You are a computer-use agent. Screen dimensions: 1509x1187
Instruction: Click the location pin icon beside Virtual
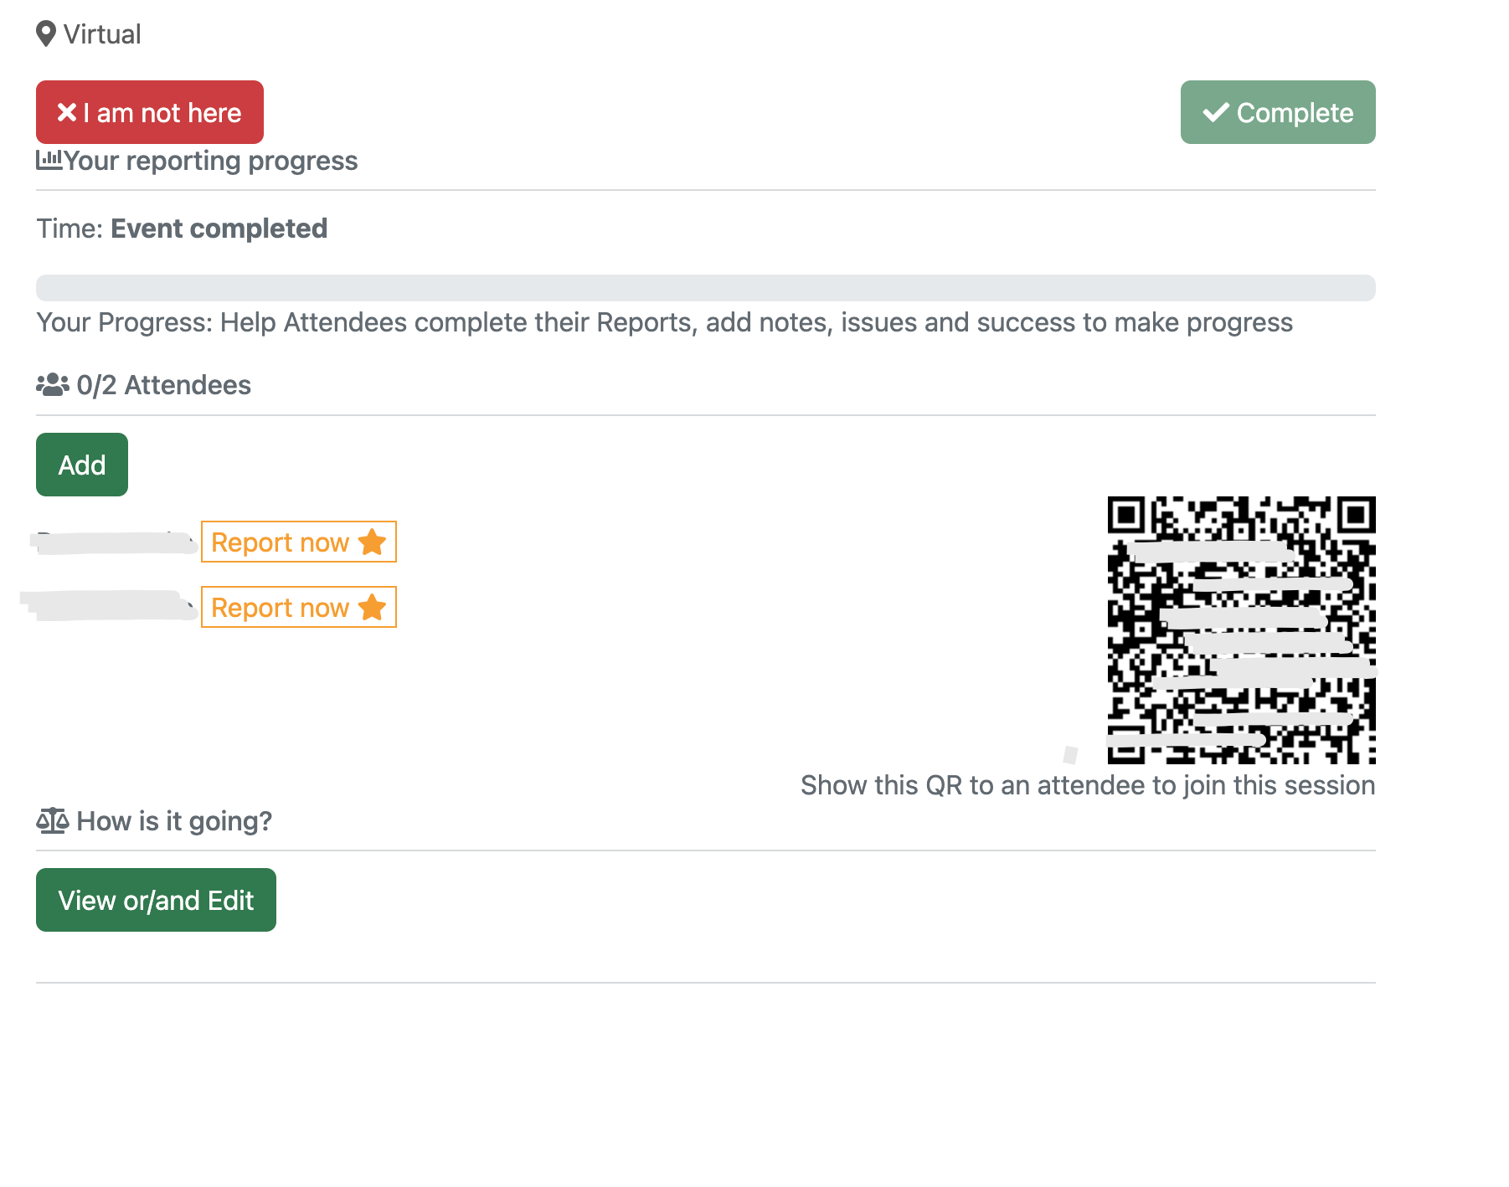tap(46, 34)
